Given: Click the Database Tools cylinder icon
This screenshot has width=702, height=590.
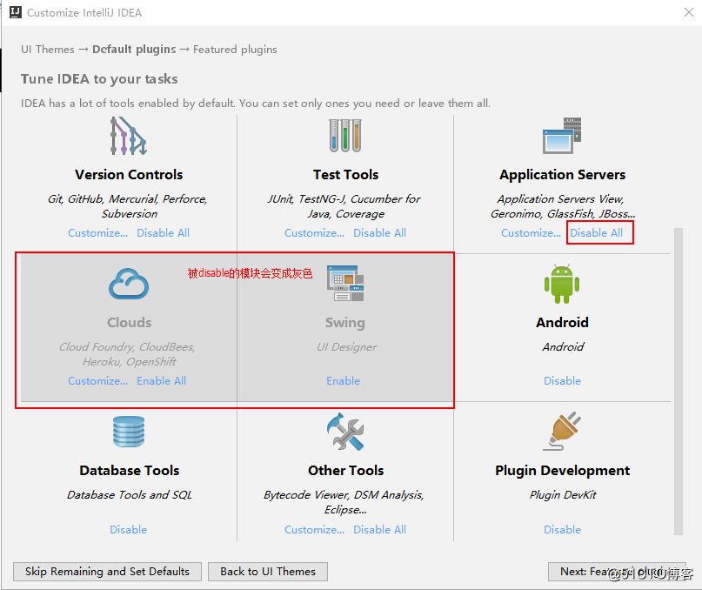Looking at the screenshot, I should 129,432.
